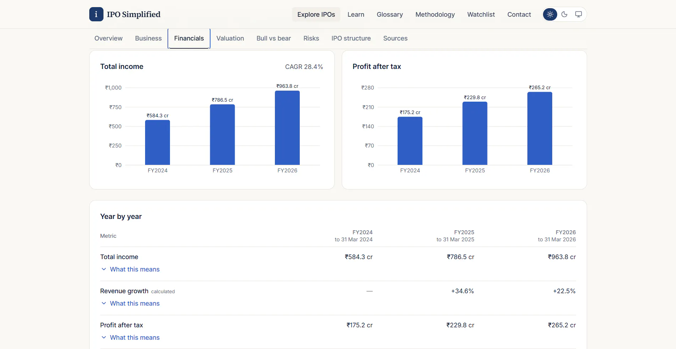
Task: Click the IPO Simplified logo icon
Action: pos(96,14)
